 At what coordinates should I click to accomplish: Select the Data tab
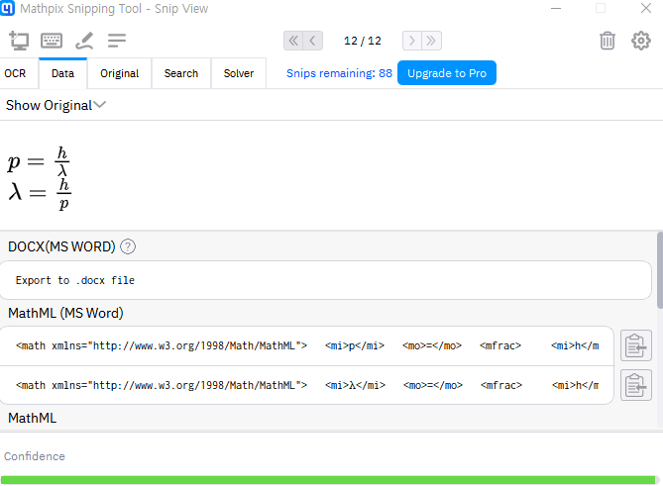(x=63, y=73)
